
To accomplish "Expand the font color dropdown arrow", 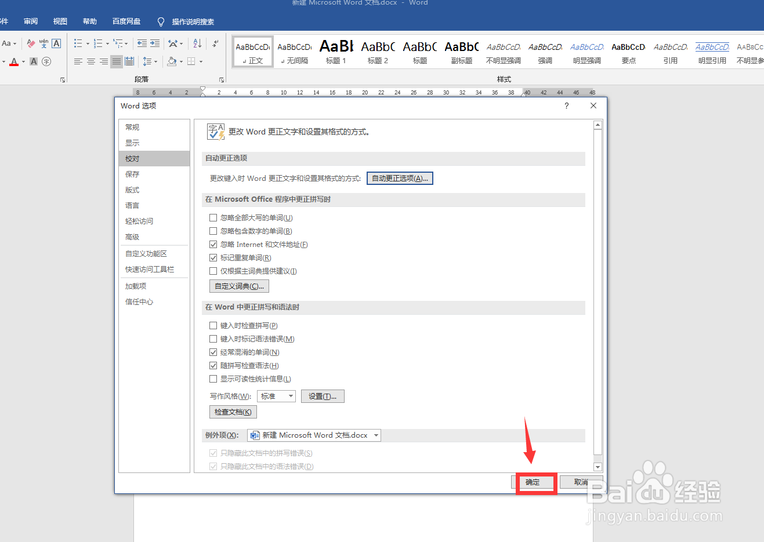I will point(23,62).
